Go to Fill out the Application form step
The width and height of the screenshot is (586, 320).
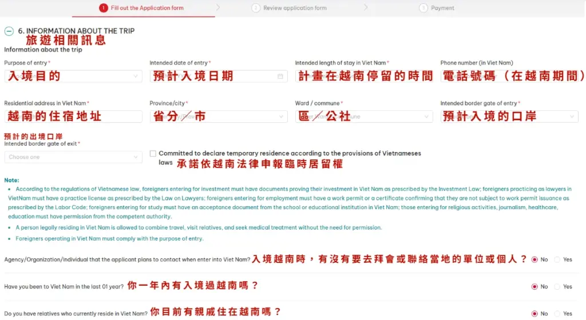point(147,8)
